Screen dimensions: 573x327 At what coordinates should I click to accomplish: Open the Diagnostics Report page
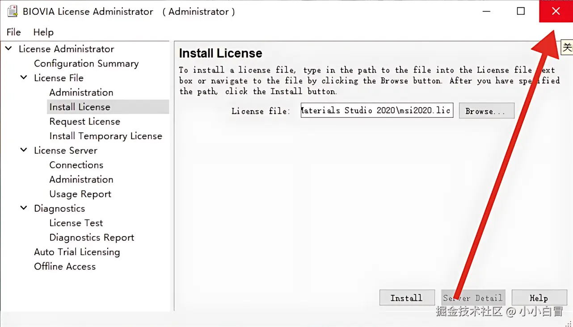pos(92,237)
